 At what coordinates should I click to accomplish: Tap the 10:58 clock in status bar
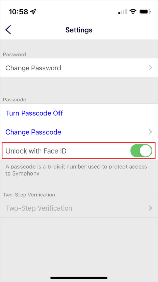(x=18, y=12)
